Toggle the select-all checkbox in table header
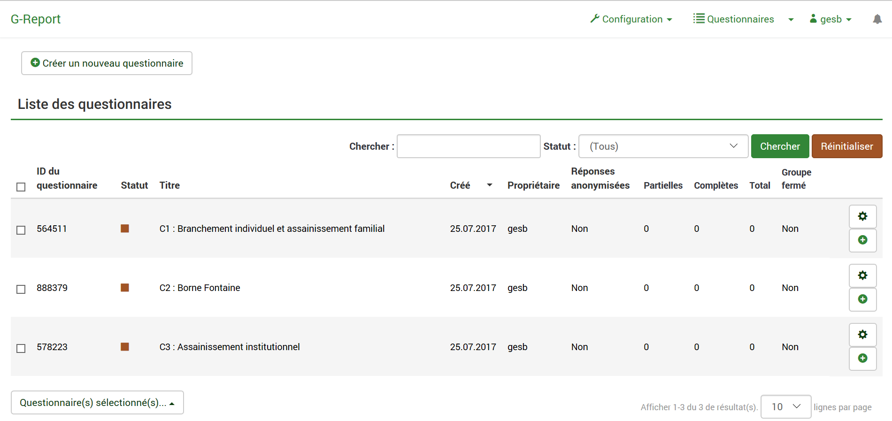 point(21,187)
